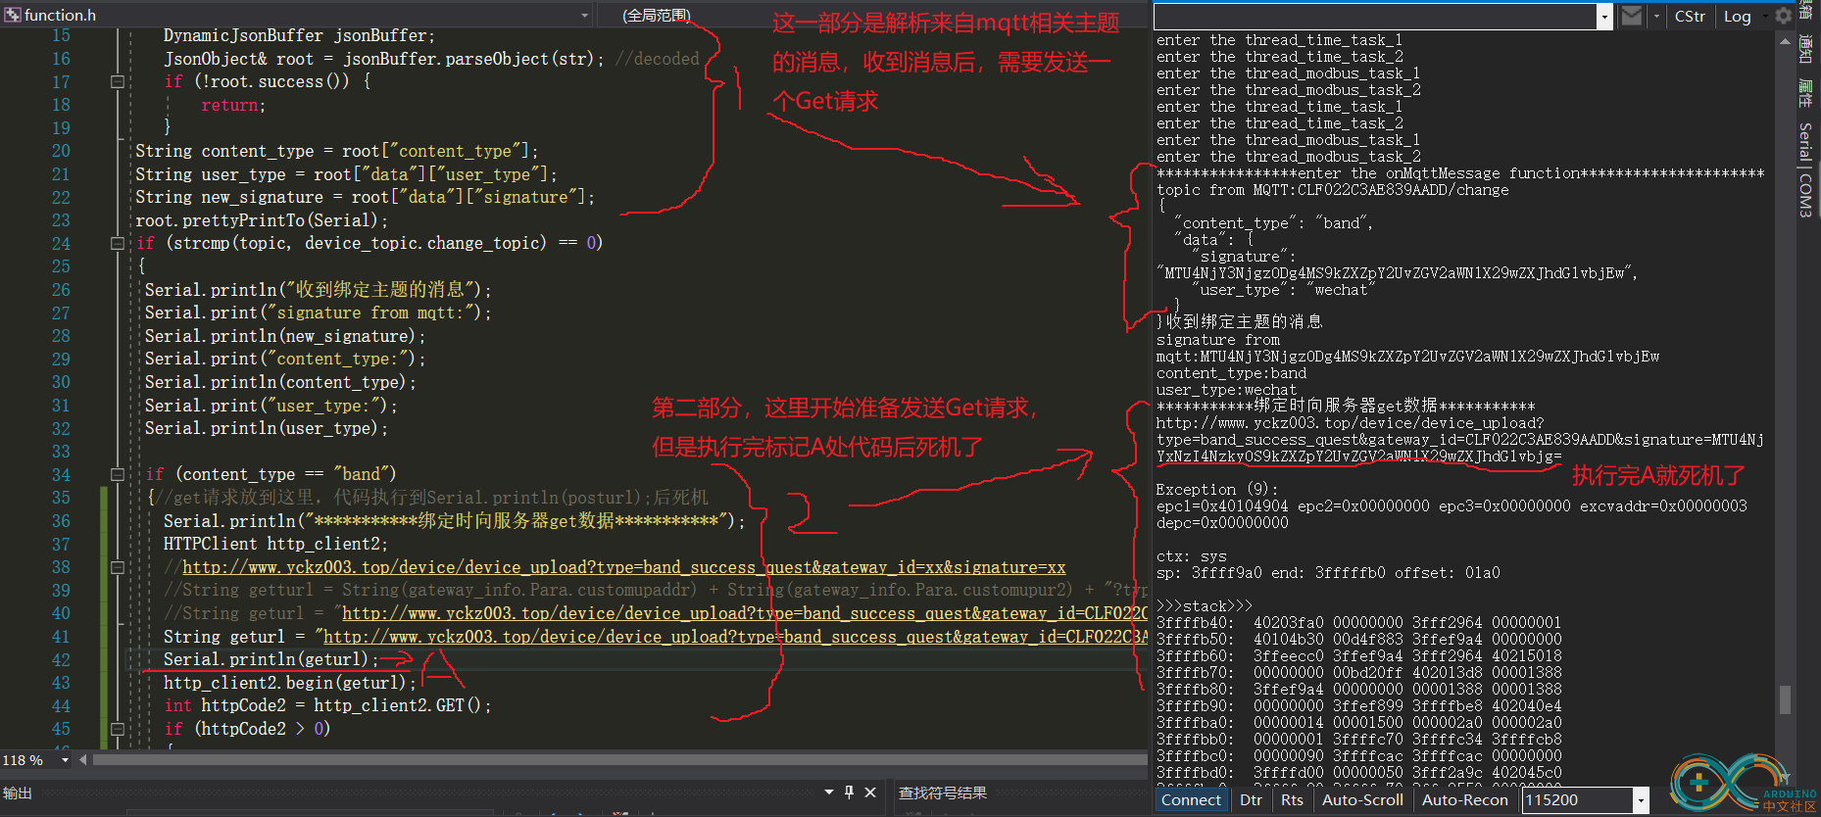Image resolution: width=1821 pixels, height=817 pixels.
Task: Switch to 查找符号结果 tab
Action: [943, 793]
